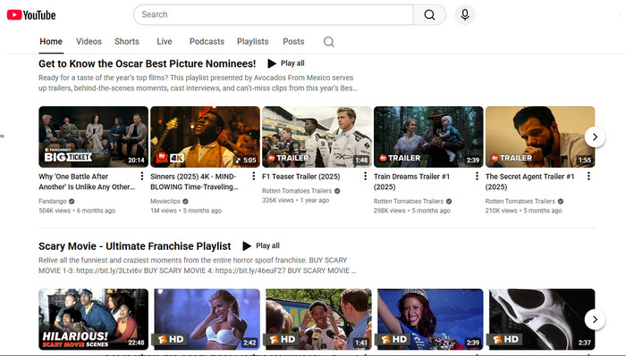Viewport: 626px width, 356px height.
Task: Open Rotten Tomatoes Trailers channel under Train Dreams
Action: tap(409, 201)
